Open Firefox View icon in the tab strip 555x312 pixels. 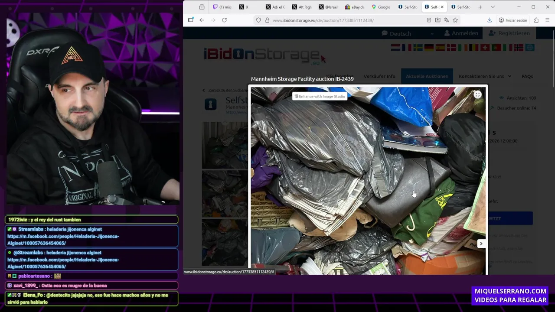point(202,7)
